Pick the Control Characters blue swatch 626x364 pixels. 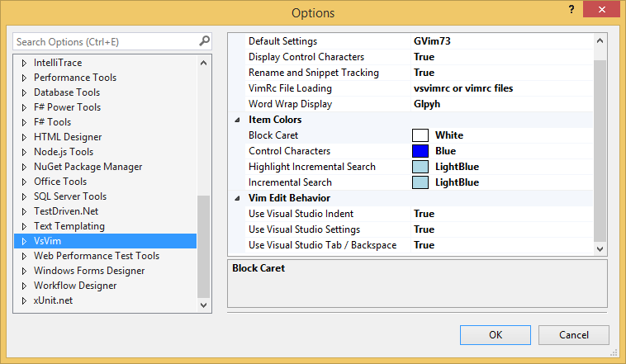(x=420, y=151)
